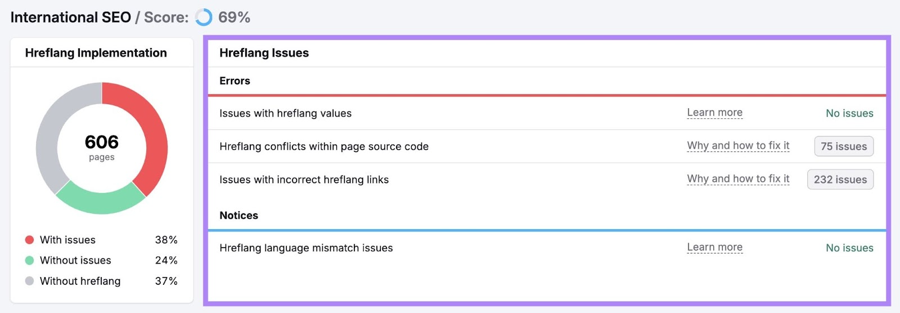Click Issues with incorrect hreflang links row
The image size is (900, 313).
[x=304, y=180]
